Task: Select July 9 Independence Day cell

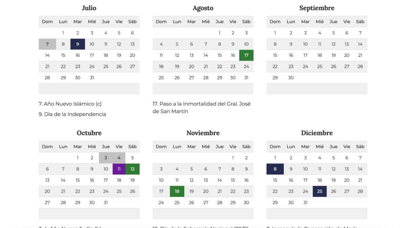Action: pos(78,44)
